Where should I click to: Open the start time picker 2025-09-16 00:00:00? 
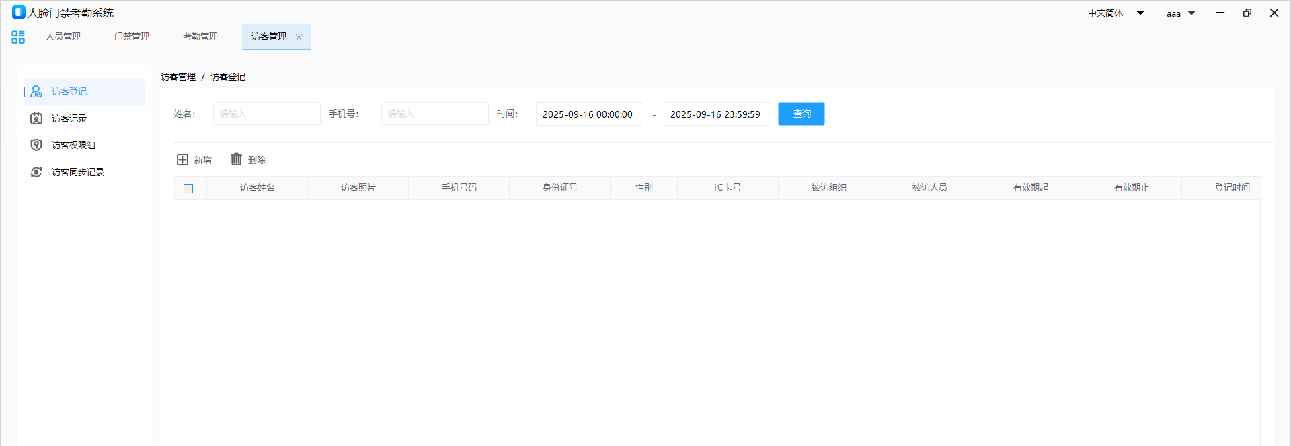click(588, 114)
